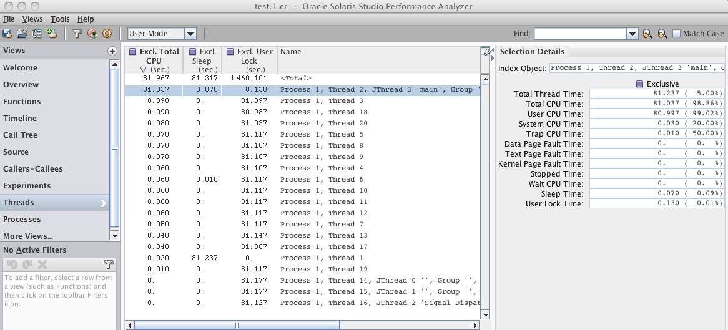Click into the Find input field

coord(579,34)
